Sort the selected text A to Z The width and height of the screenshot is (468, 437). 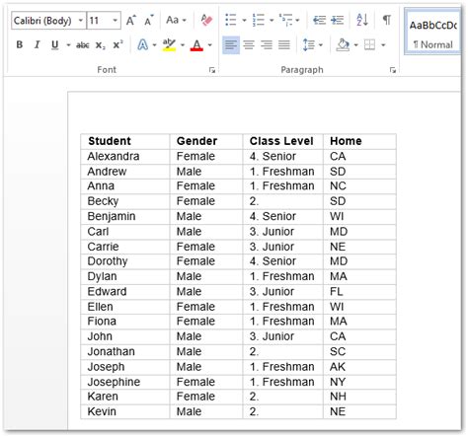[x=362, y=20]
